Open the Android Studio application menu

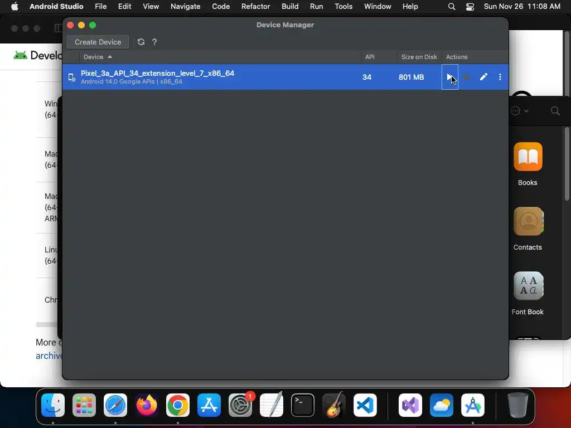56,7
